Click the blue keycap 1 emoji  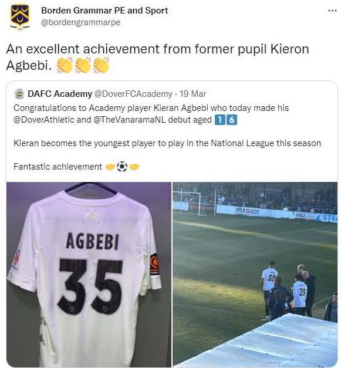[x=220, y=120]
